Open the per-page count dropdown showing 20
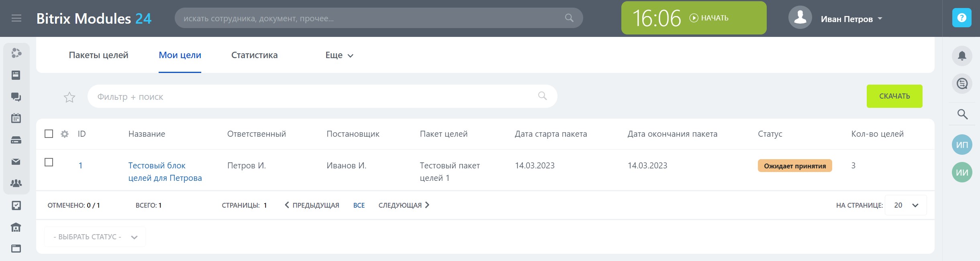The height and width of the screenshot is (261, 980). tap(906, 205)
